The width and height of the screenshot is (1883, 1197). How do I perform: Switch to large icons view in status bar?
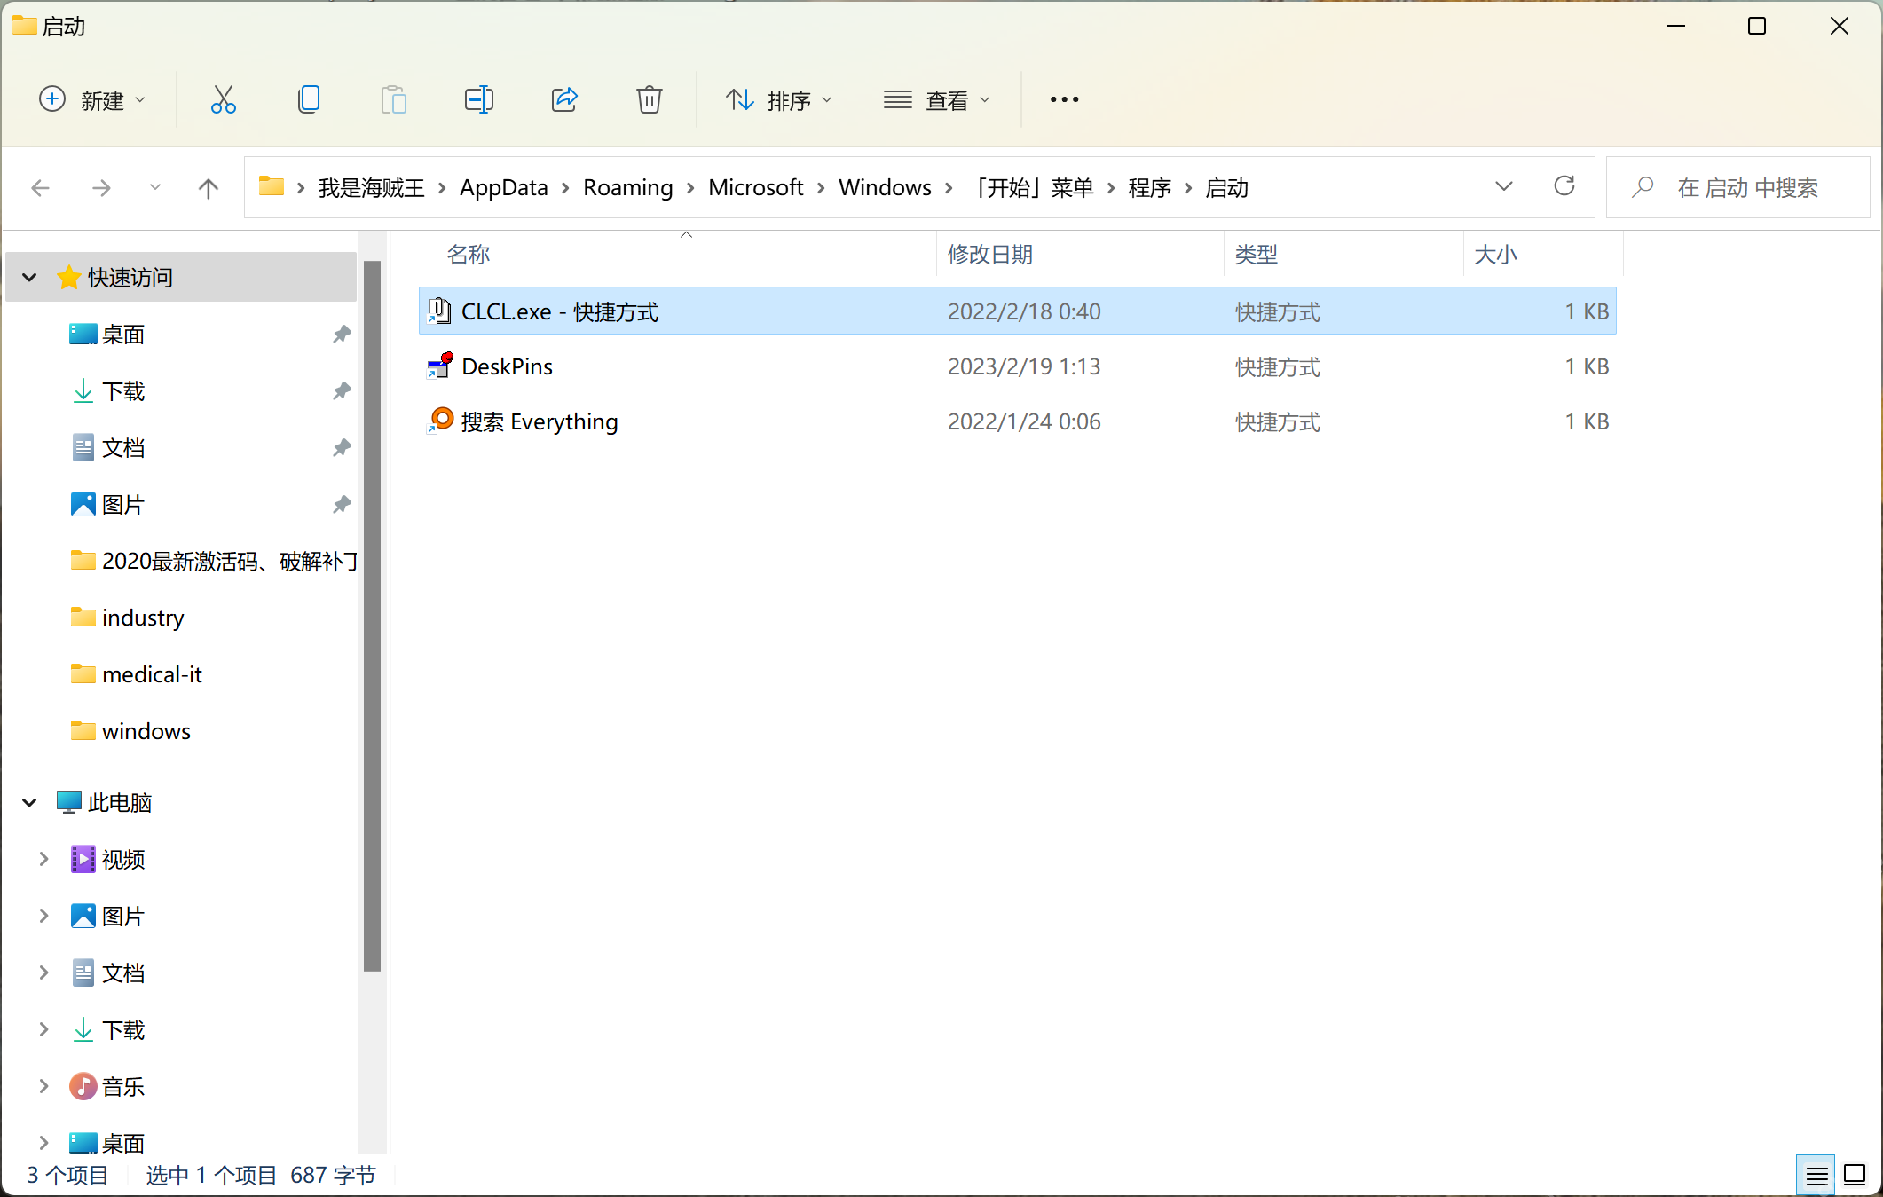pos(1855,1176)
